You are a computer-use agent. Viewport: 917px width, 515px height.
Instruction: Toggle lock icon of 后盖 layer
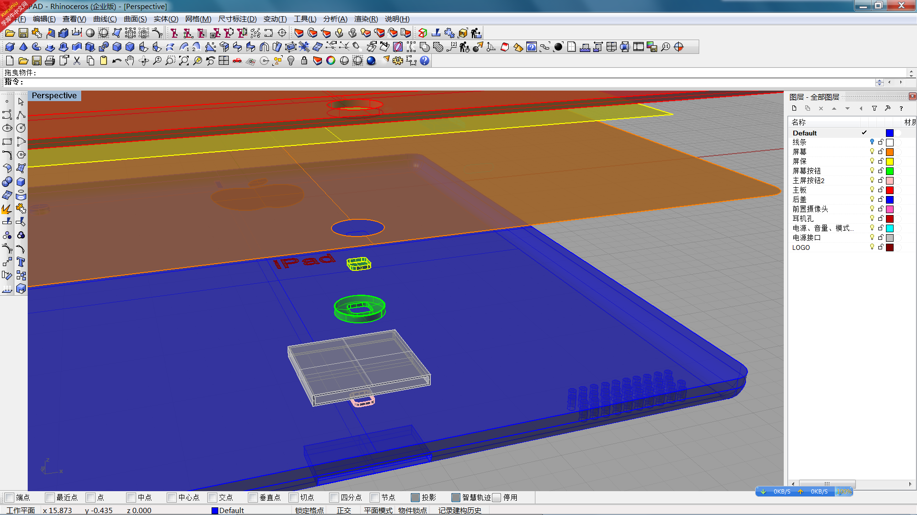pyautogui.click(x=881, y=199)
